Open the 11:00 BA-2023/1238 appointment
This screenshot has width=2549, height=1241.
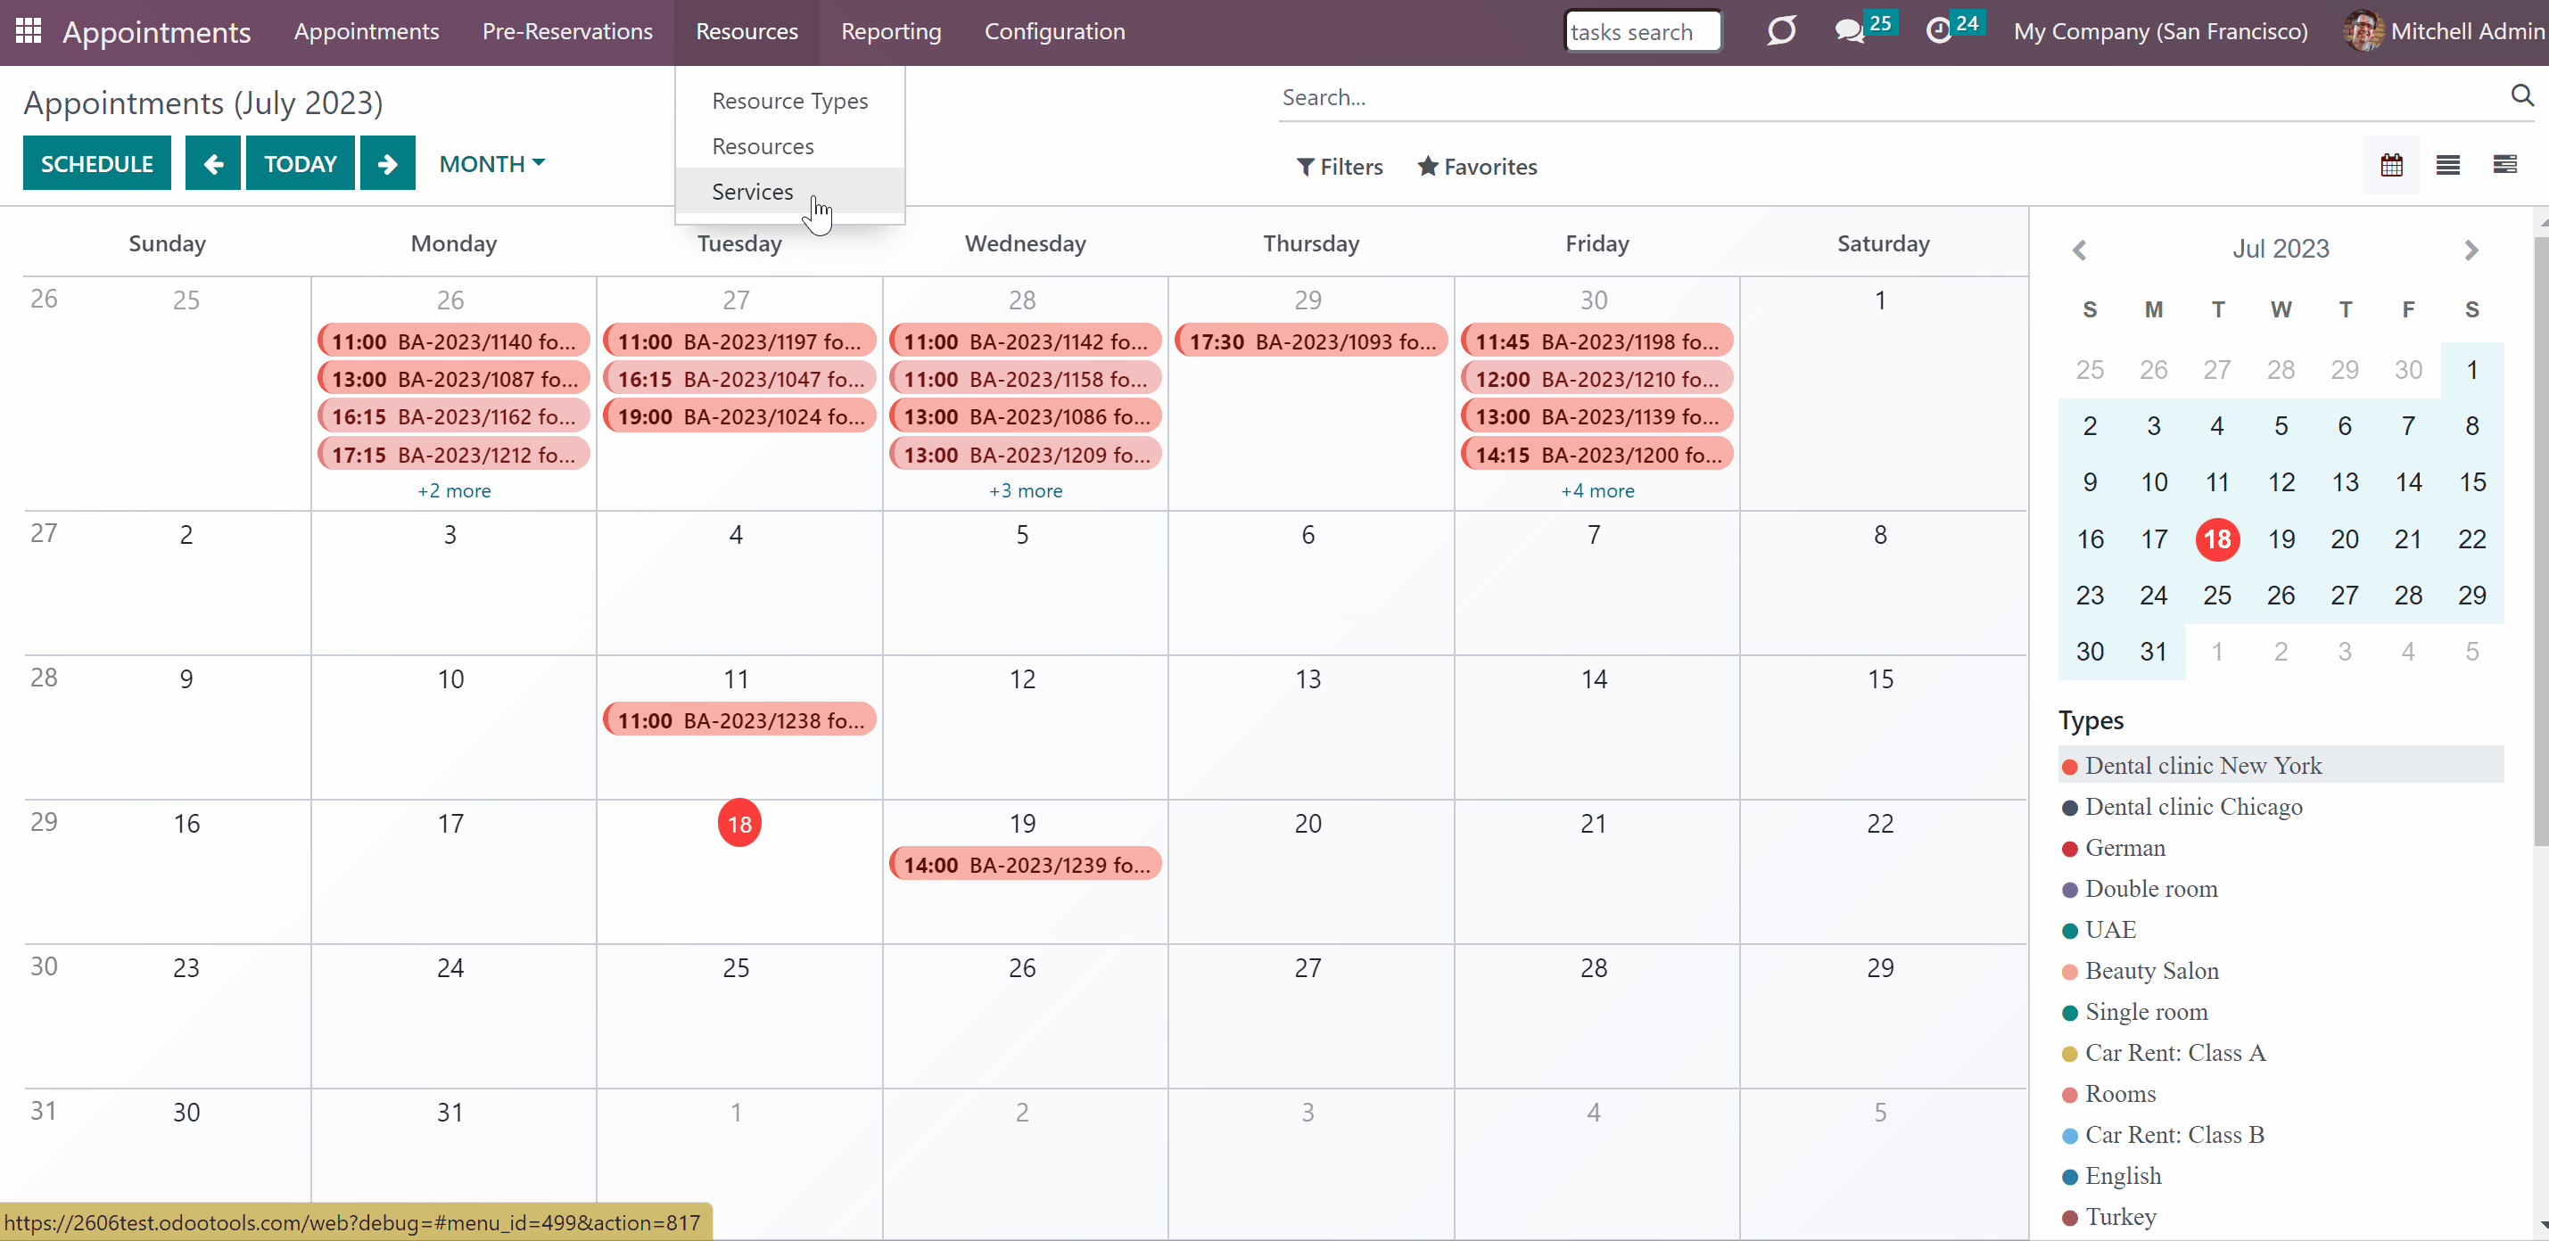coord(740,719)
